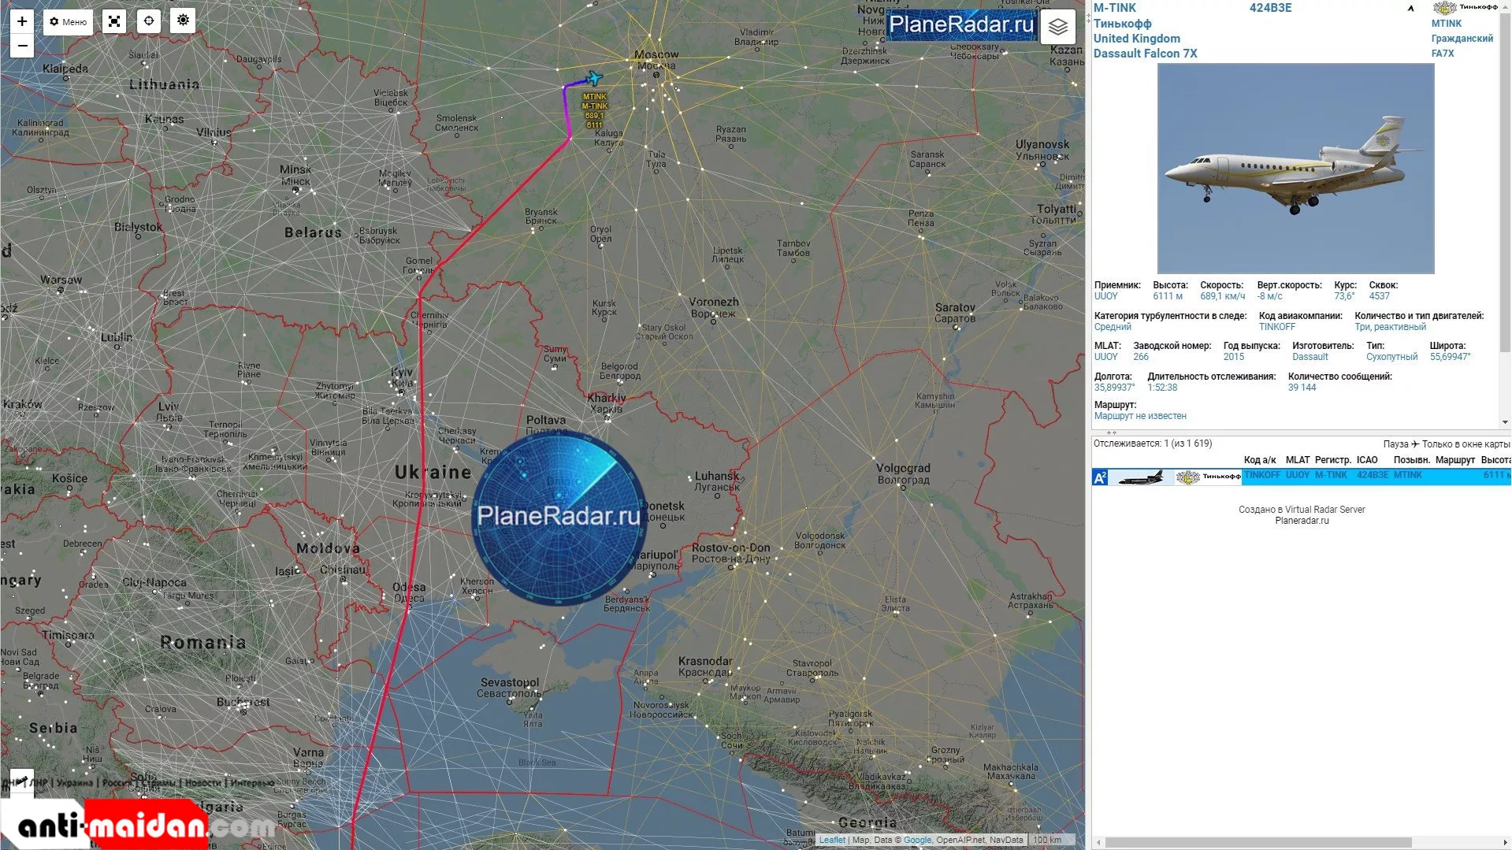Sort list by ICAO column
Image resolution: width=1512 pixels, height=850 pixels.
pyautogui.click(x=1366, y=460)
